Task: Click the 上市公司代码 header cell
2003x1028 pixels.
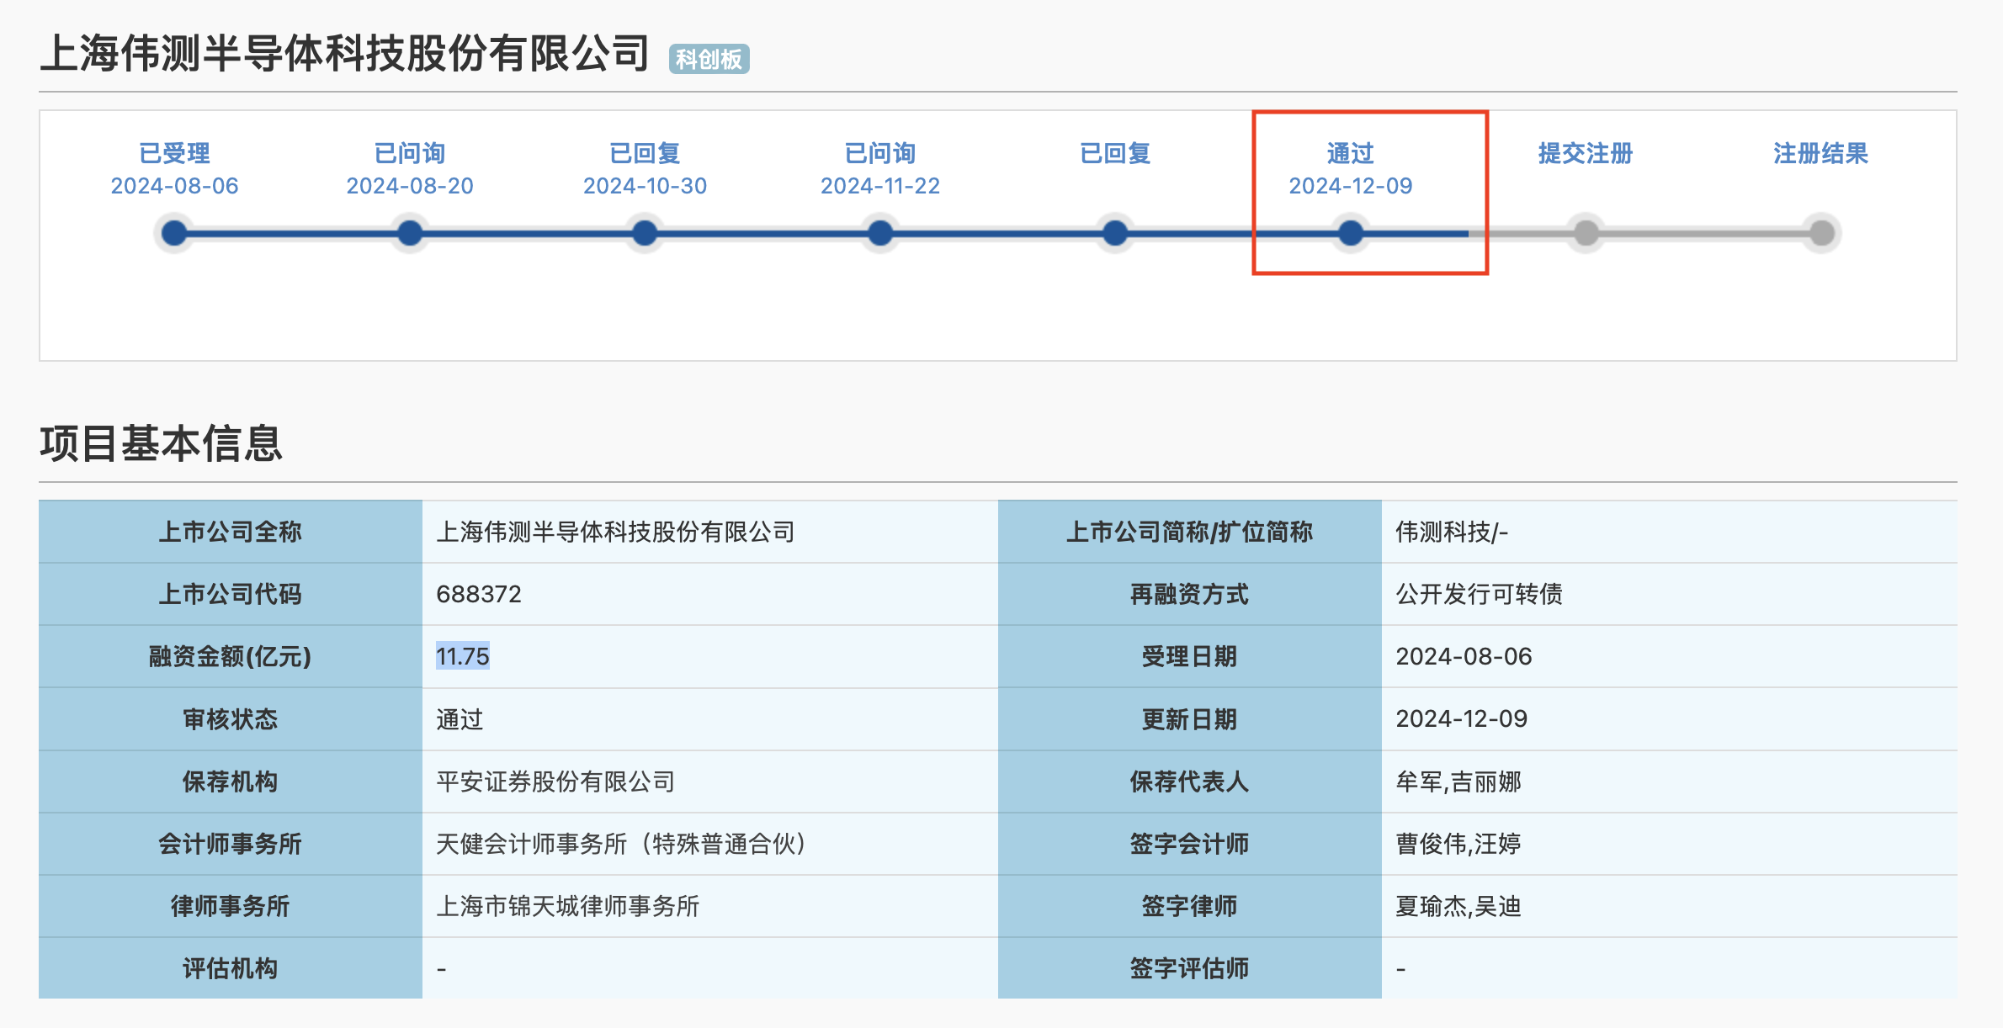Action: tap(230, 594)
